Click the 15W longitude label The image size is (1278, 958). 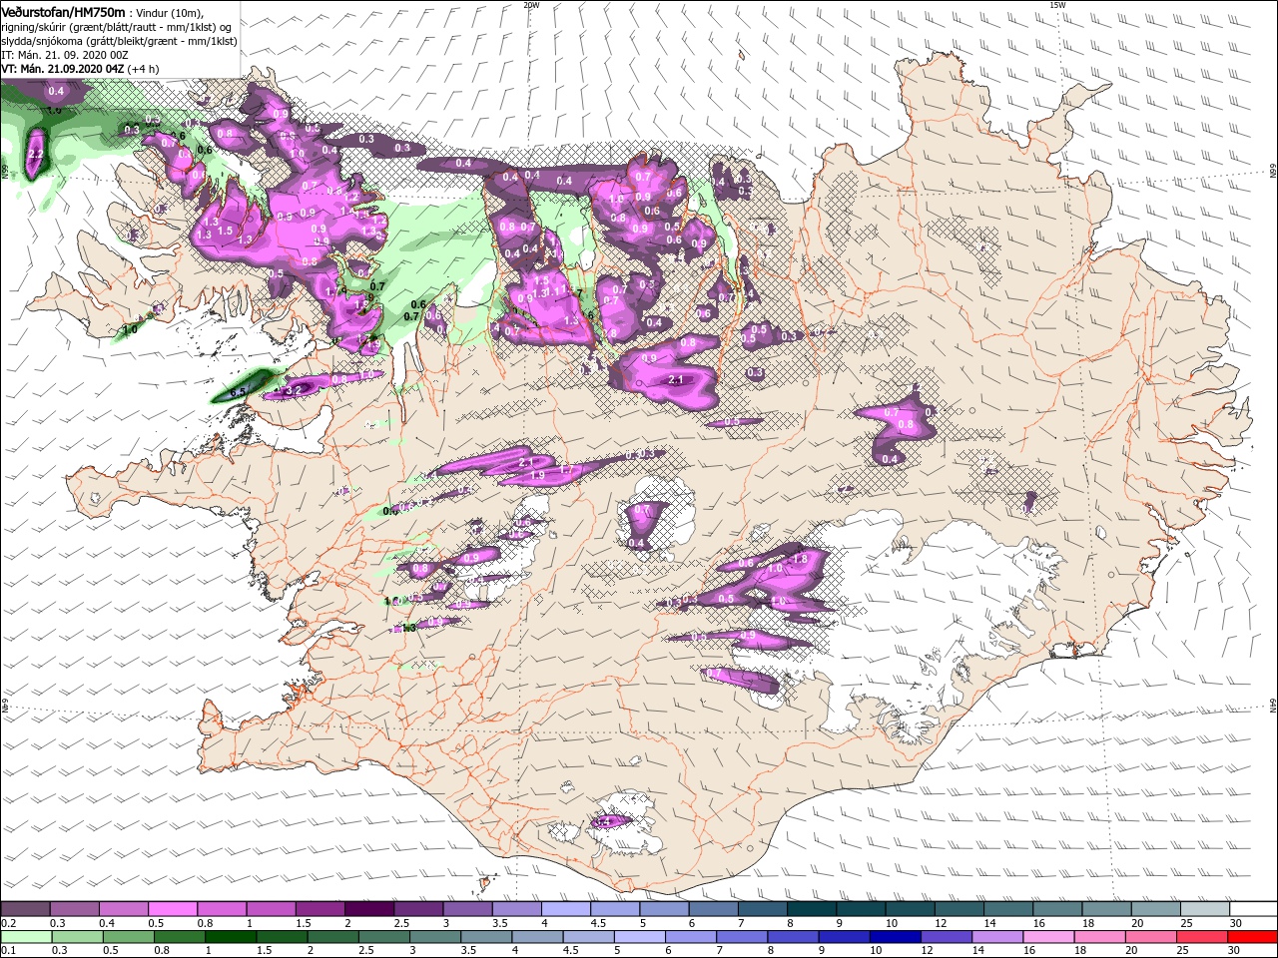click(1057, 5)
